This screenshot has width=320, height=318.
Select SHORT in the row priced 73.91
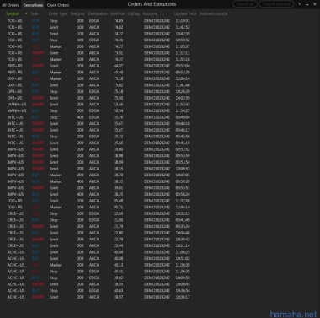pyautogui.click(x=38, y=53)
